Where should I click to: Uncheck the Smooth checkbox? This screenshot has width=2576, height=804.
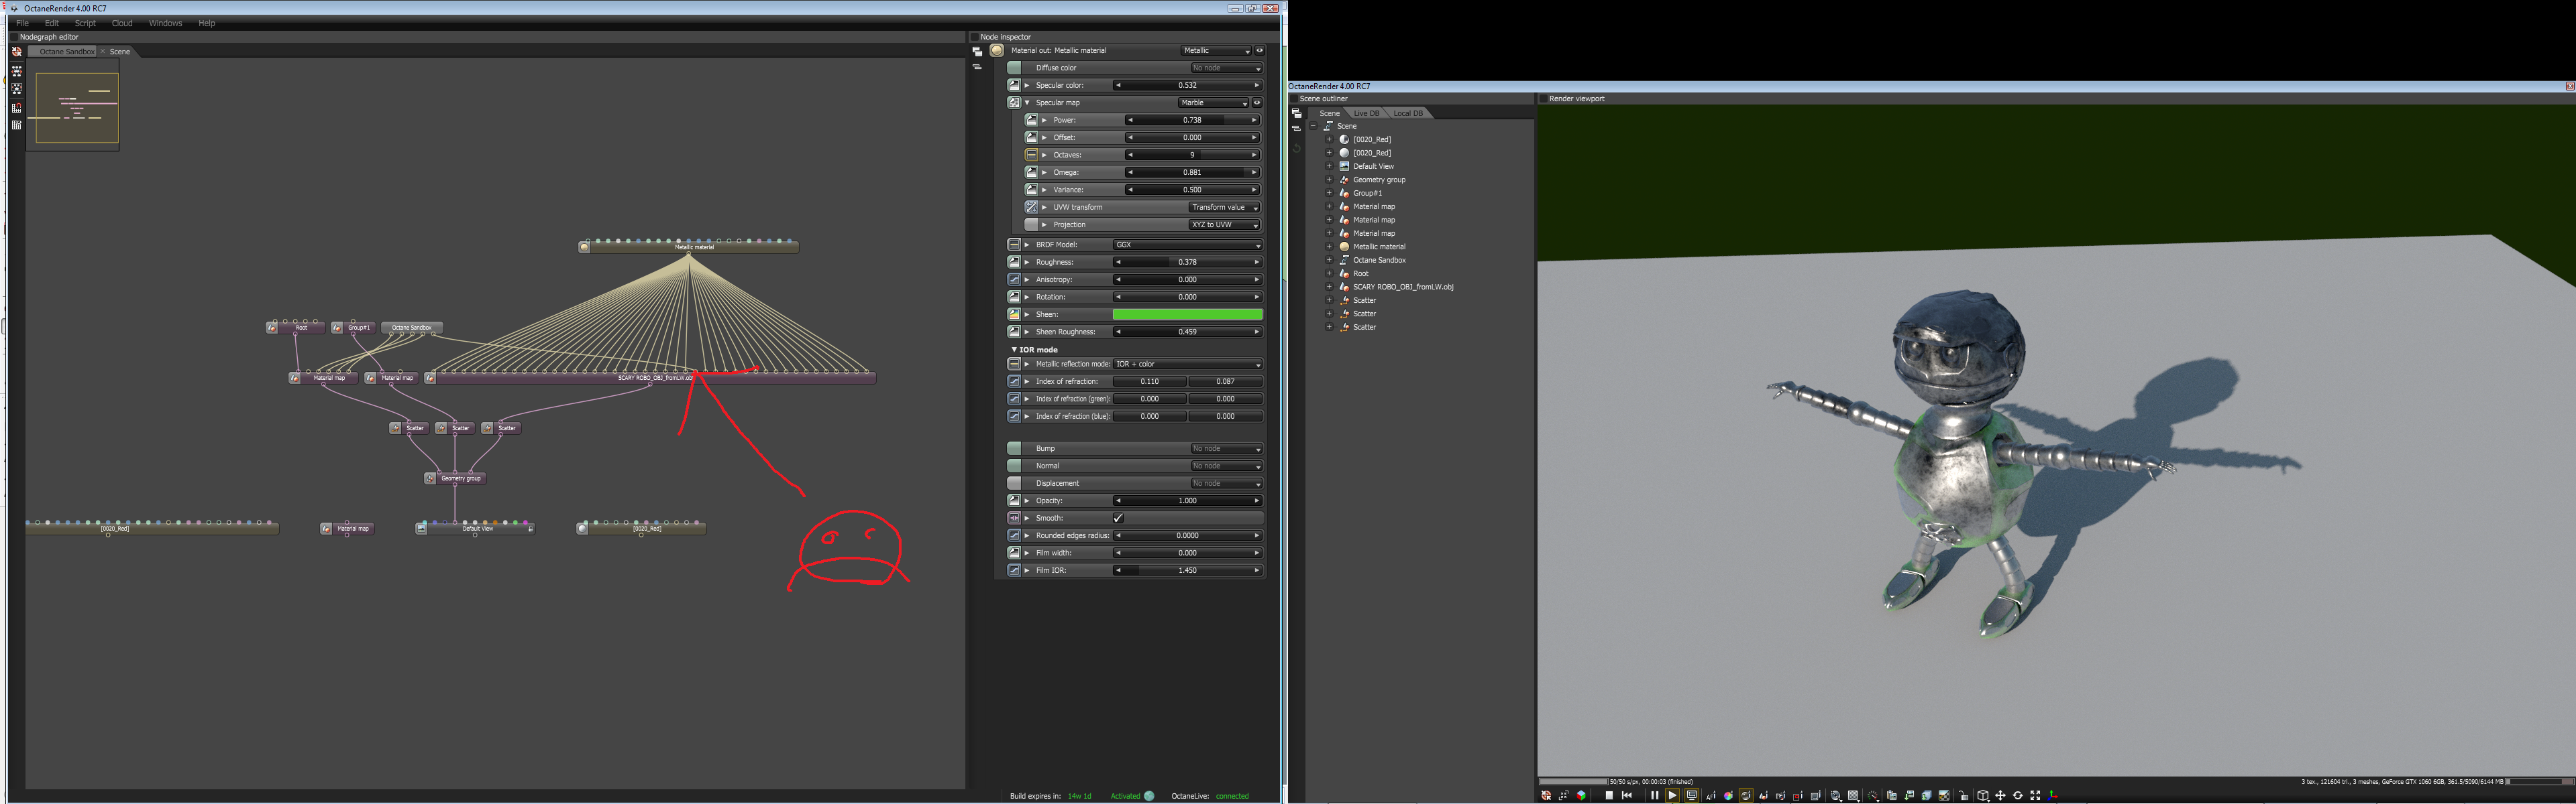point(1118,519)
